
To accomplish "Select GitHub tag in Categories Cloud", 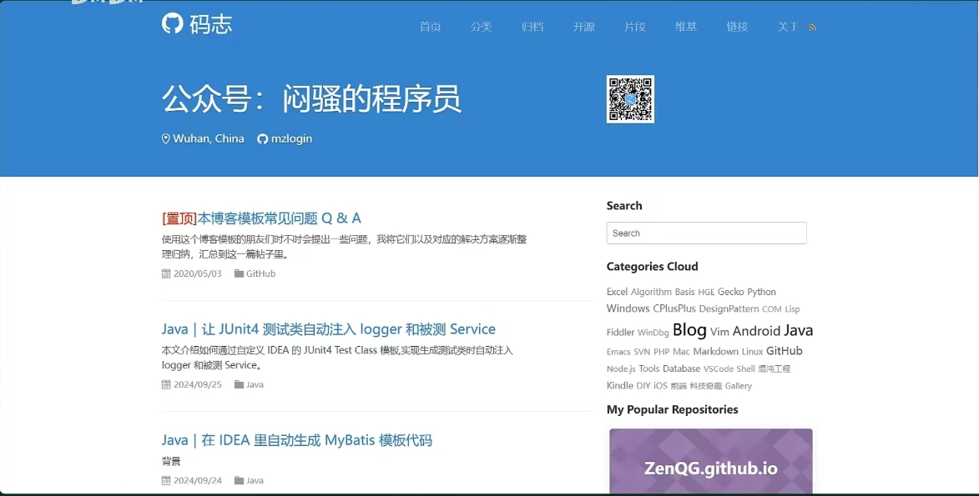I will 785,351.
